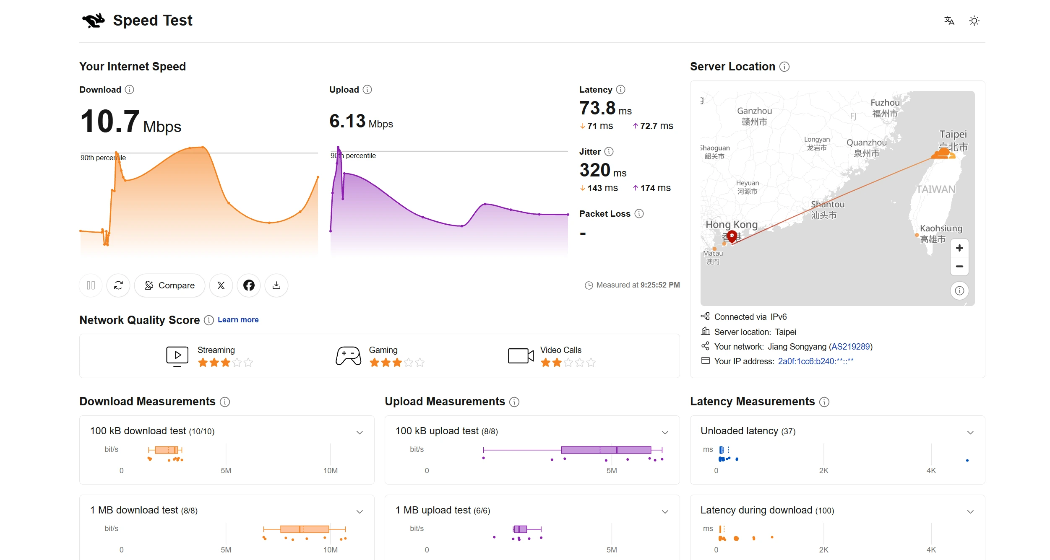Share results on X (Twitter)

pos(221,285)
